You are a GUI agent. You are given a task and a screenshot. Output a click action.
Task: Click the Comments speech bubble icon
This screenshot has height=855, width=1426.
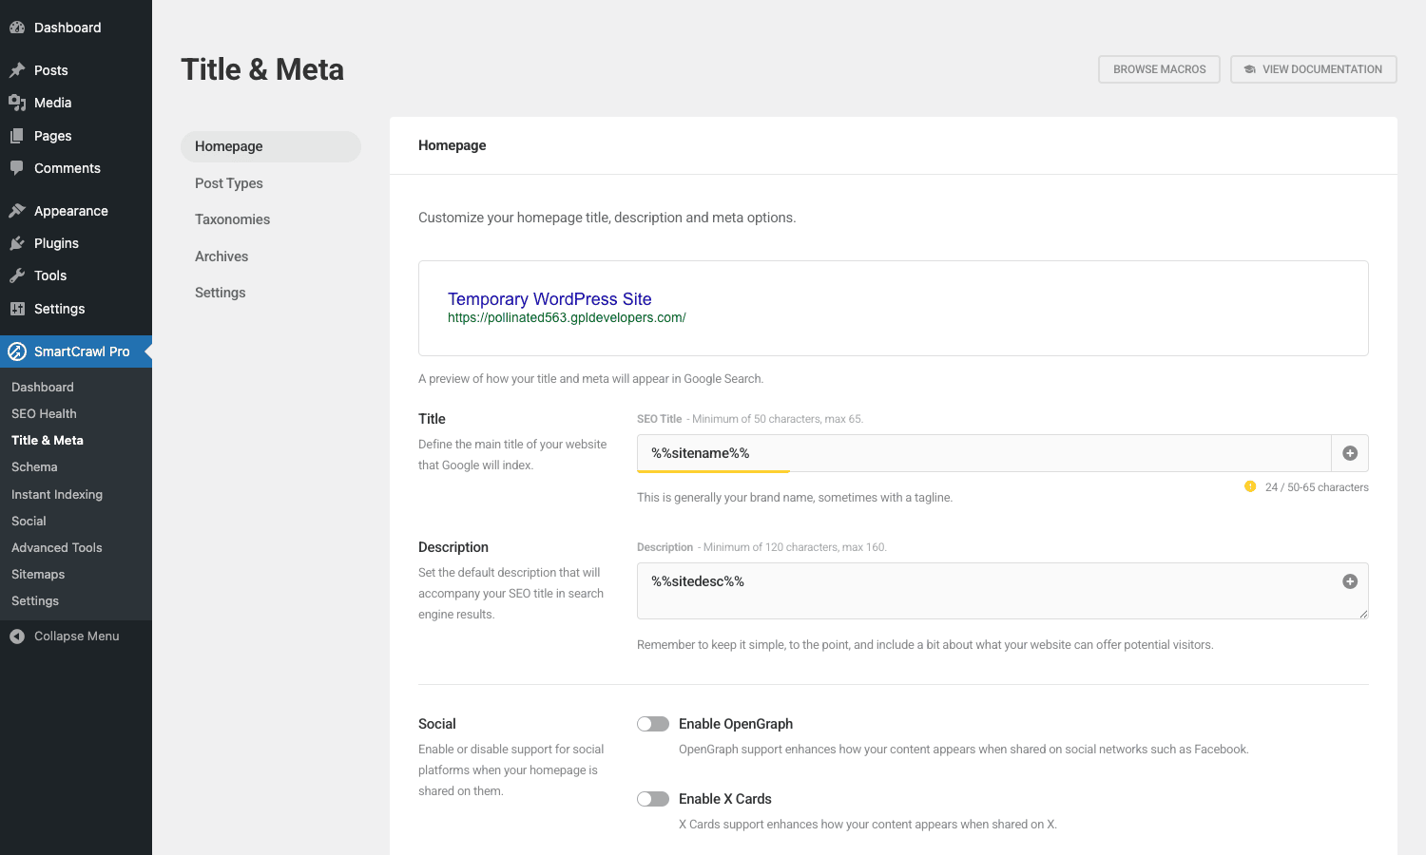pyautogui.click(x=17, y=168)
